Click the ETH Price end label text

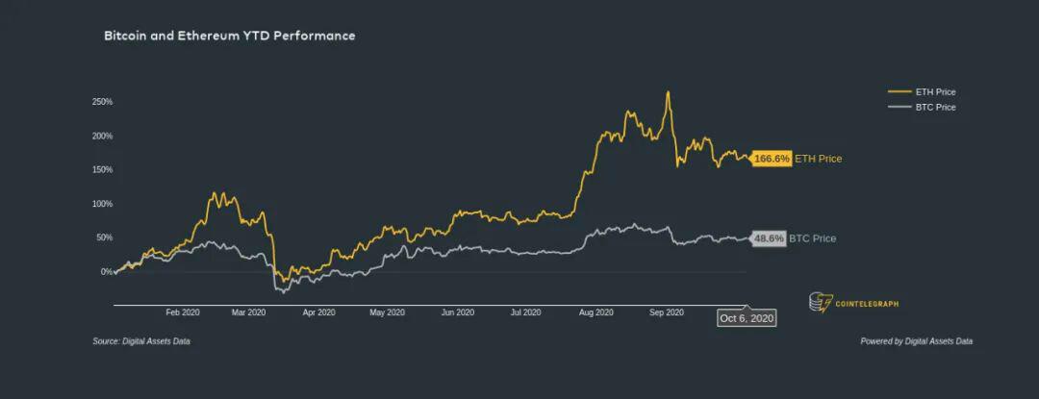pos(819,159)
